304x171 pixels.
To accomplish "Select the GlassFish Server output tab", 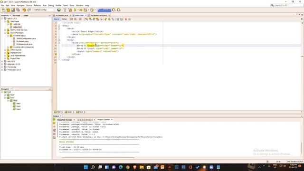I will click(65, 120).
